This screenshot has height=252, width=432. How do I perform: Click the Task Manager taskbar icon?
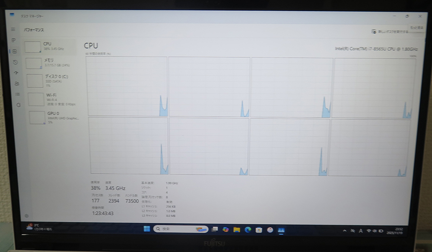[281, 230]
